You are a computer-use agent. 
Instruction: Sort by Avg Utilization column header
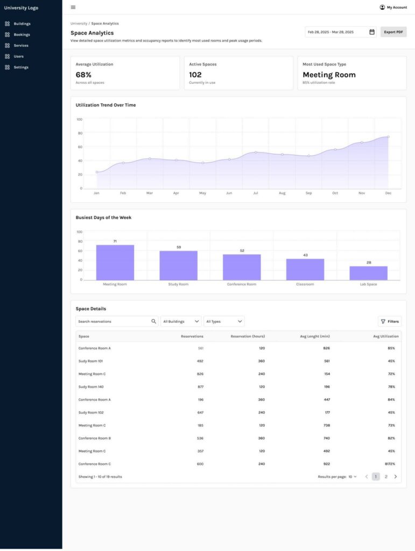386,336
